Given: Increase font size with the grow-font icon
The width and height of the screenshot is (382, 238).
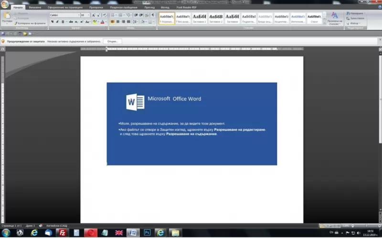Looking at the screenshot, I should [94, 15].
